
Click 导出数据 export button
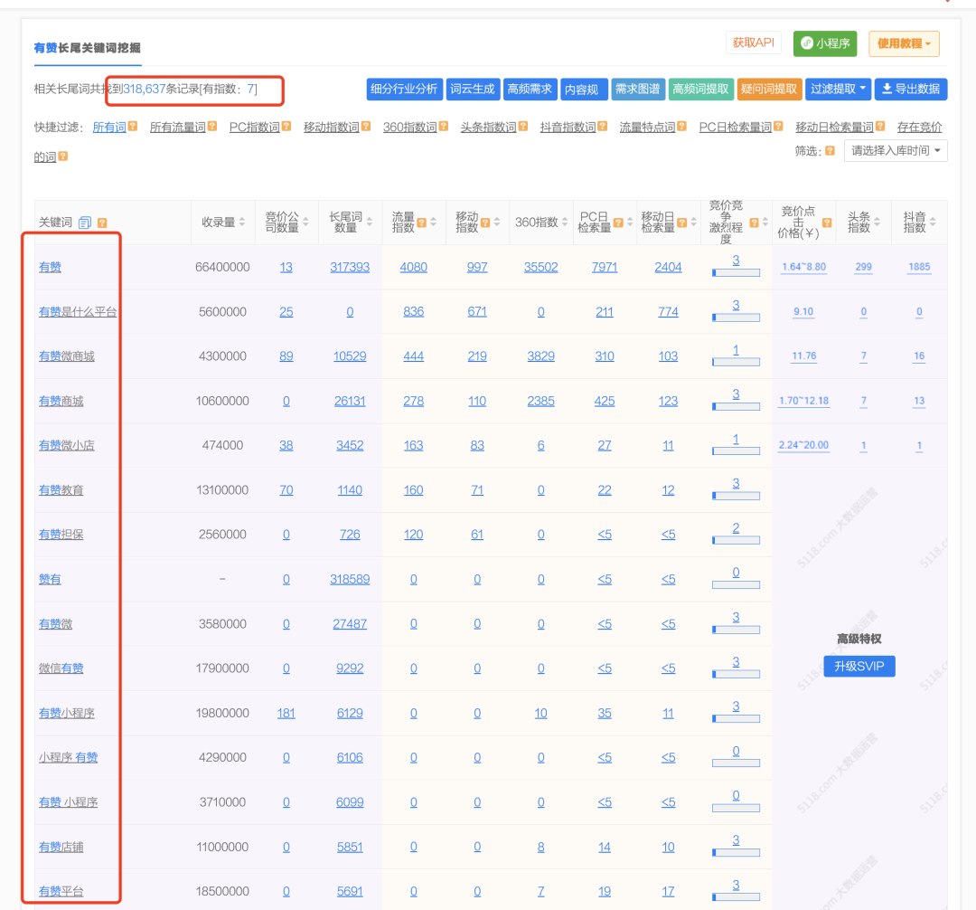coord(911,89)
